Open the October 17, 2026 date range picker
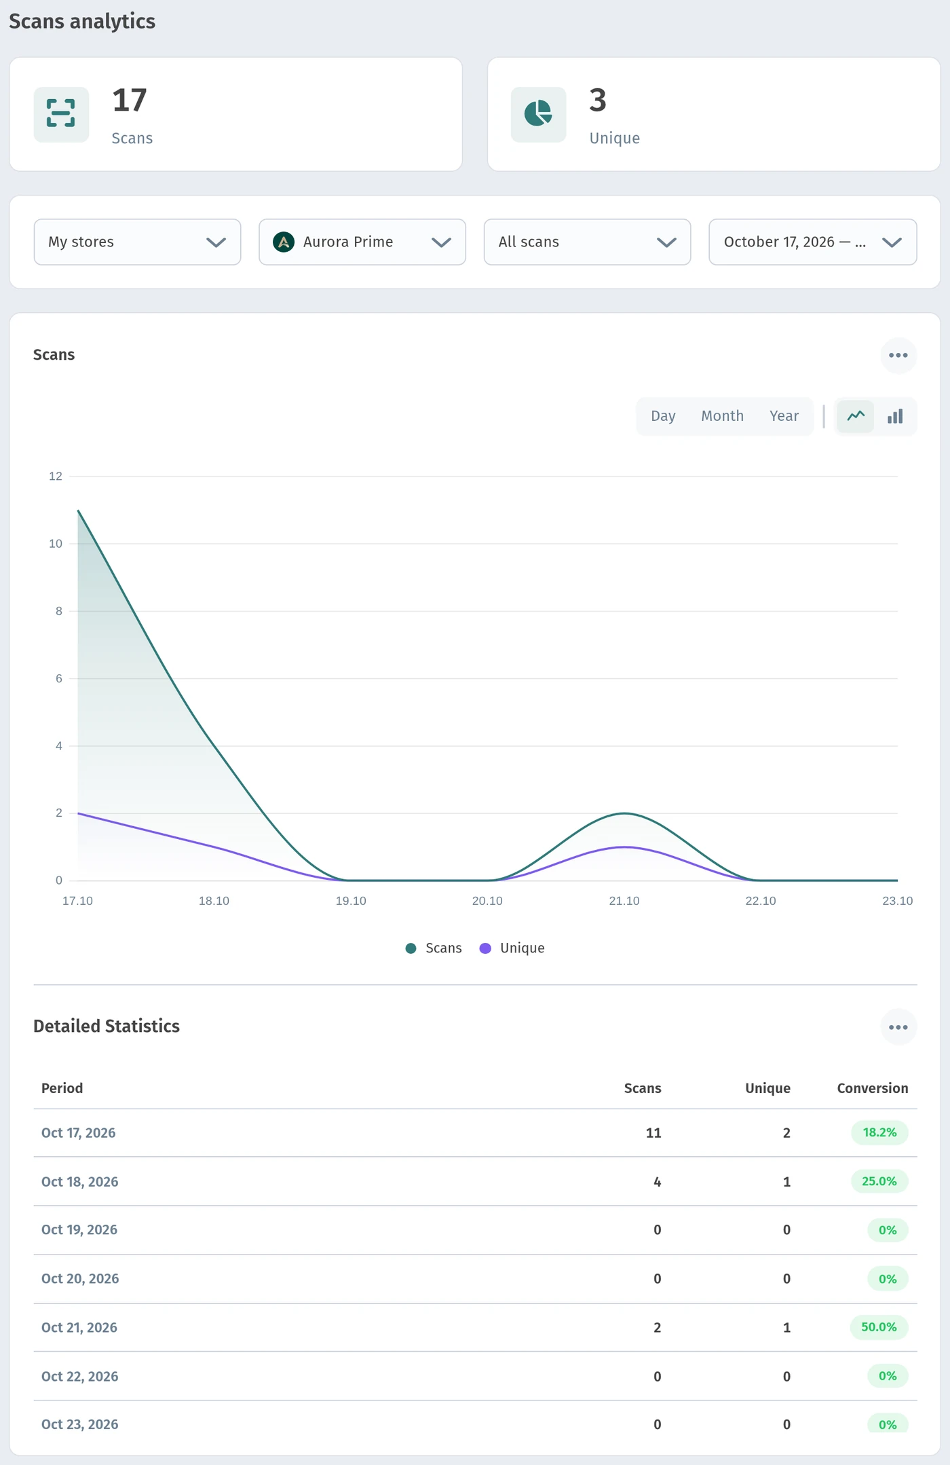This screenshot has width=950, height=1465. (x=812, y=242)
